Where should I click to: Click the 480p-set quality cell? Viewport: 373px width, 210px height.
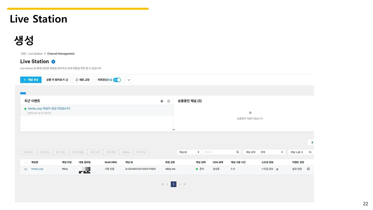click(x=170, y=169)
